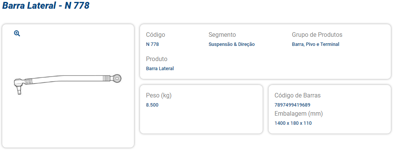Image resolution: width=395 pixels, height=157 pixels.
Task: Click the Código de Barras label
Action: click(x=297, y=96)
